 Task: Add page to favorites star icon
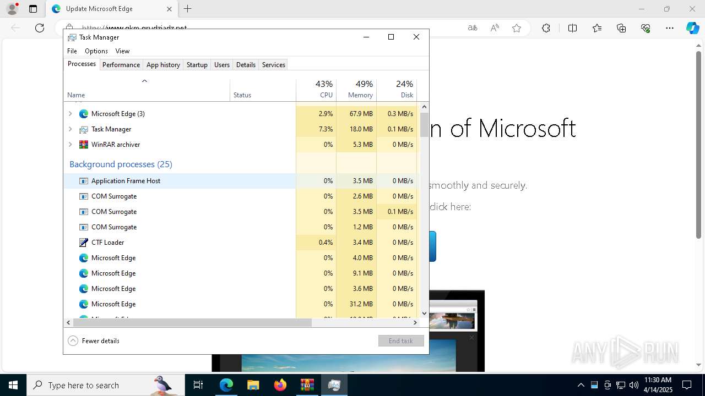517,28
